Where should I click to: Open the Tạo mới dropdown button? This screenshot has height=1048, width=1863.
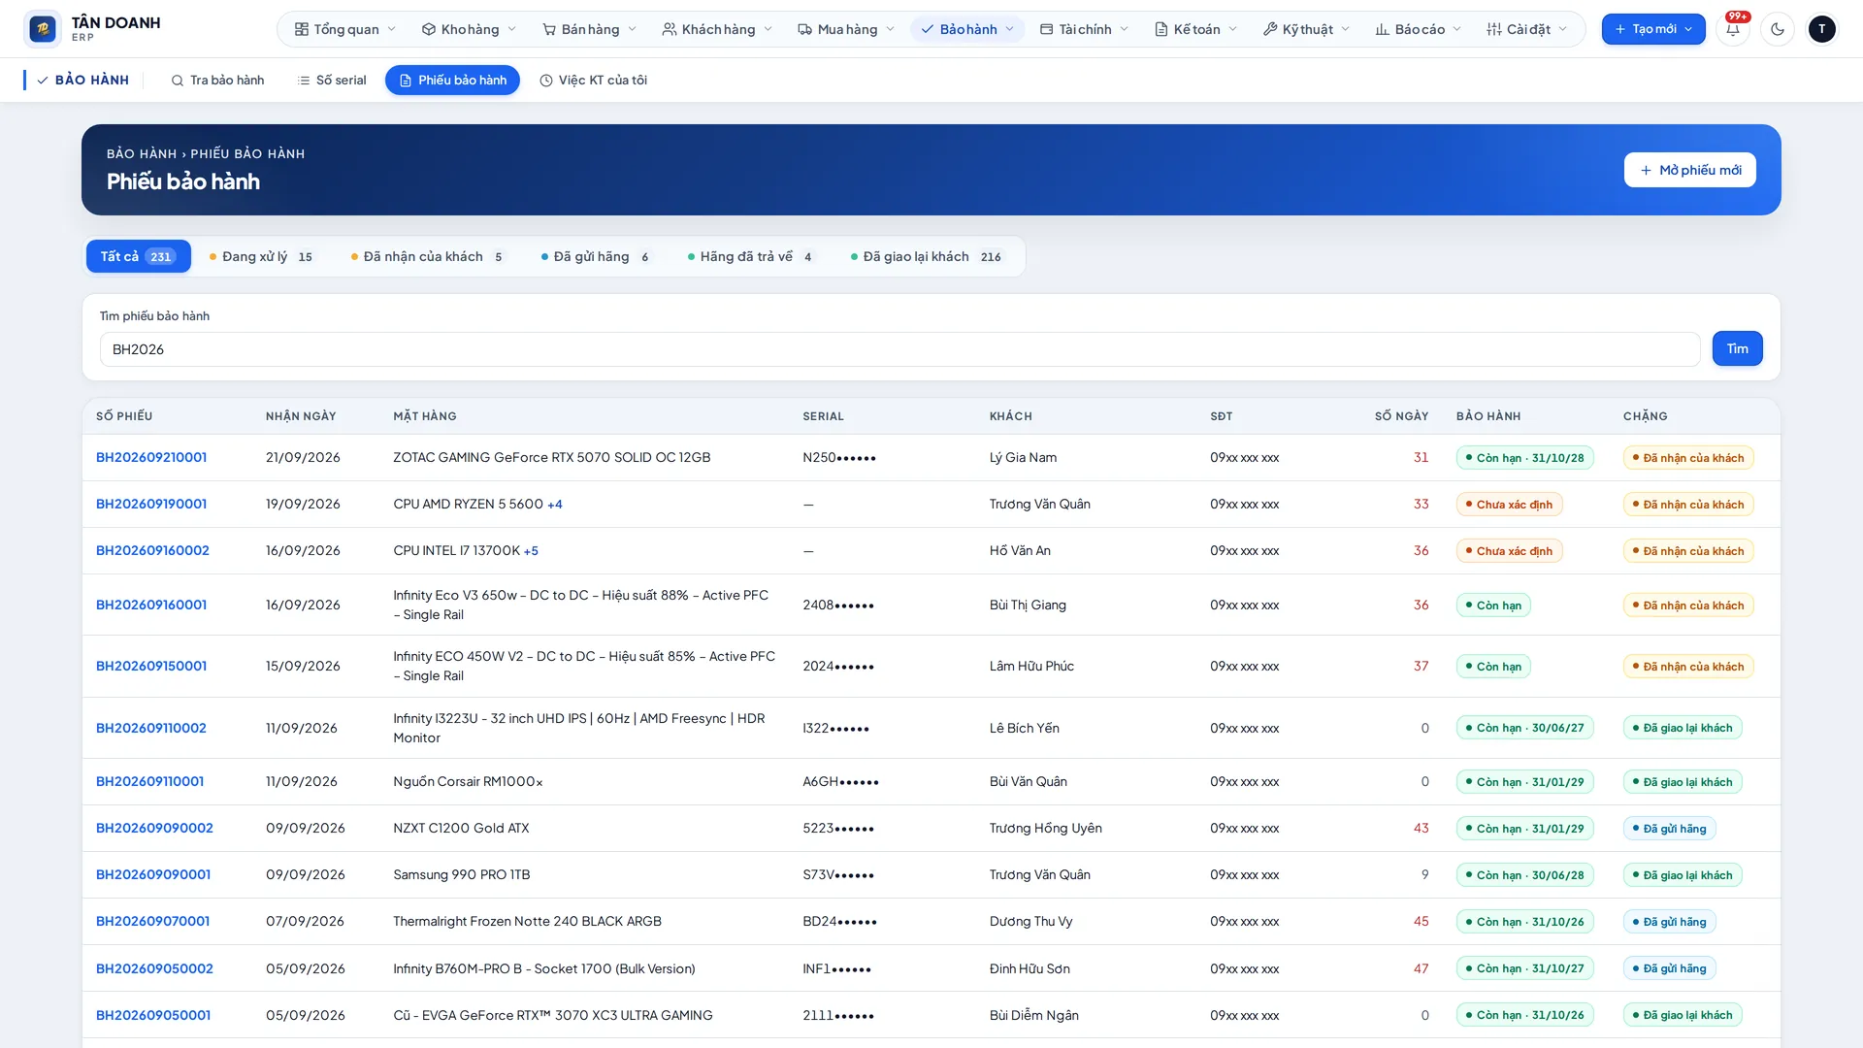pos(1653,29)
